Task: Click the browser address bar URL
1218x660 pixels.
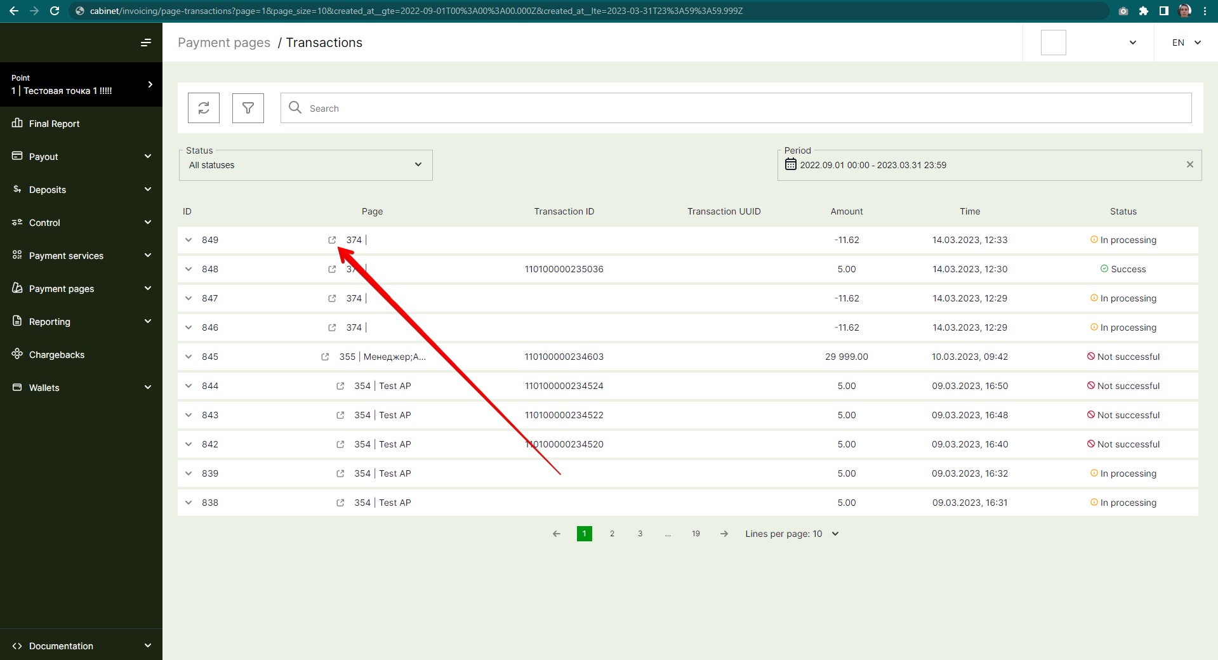Action: point(416,11)
